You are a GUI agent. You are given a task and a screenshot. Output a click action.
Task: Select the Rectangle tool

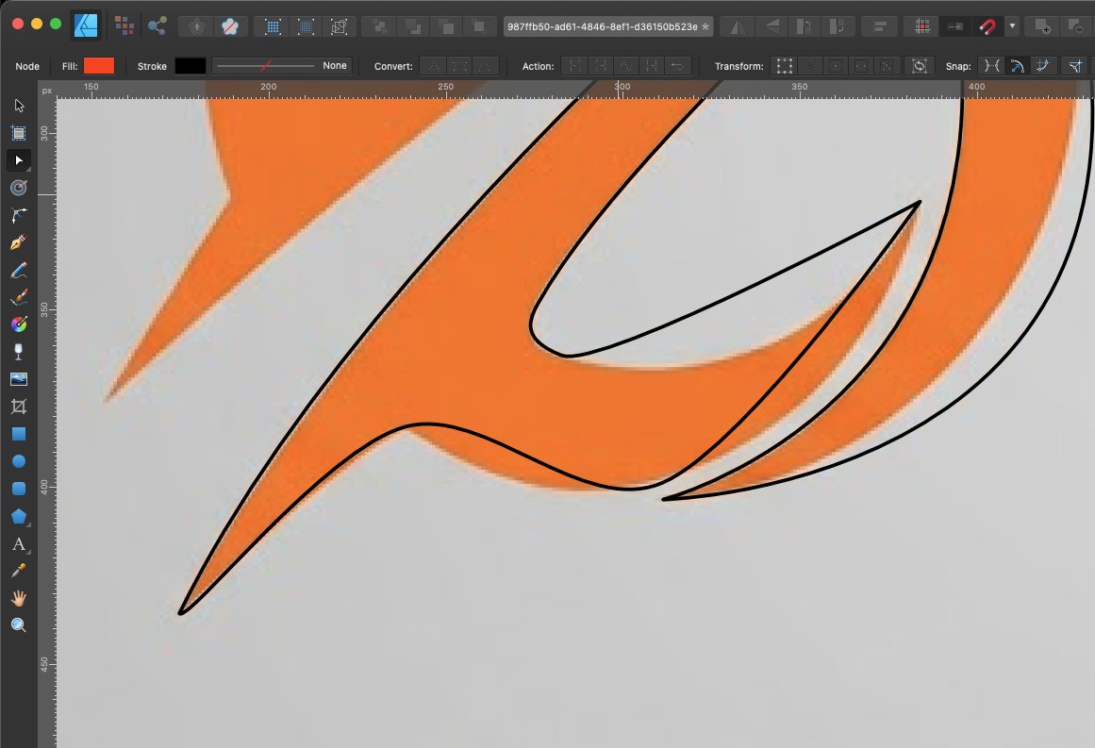coord(19,434)
